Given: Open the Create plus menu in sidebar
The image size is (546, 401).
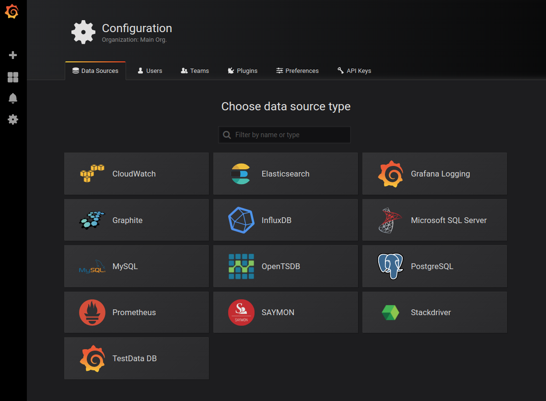Looking at the screenshot, I should [13, 55].
